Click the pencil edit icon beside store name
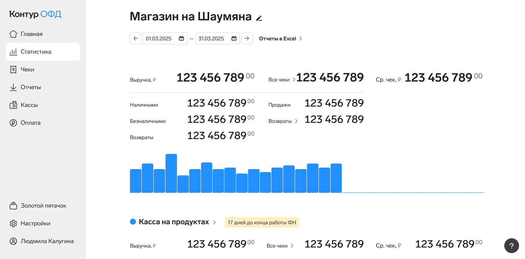 point(259,18)
